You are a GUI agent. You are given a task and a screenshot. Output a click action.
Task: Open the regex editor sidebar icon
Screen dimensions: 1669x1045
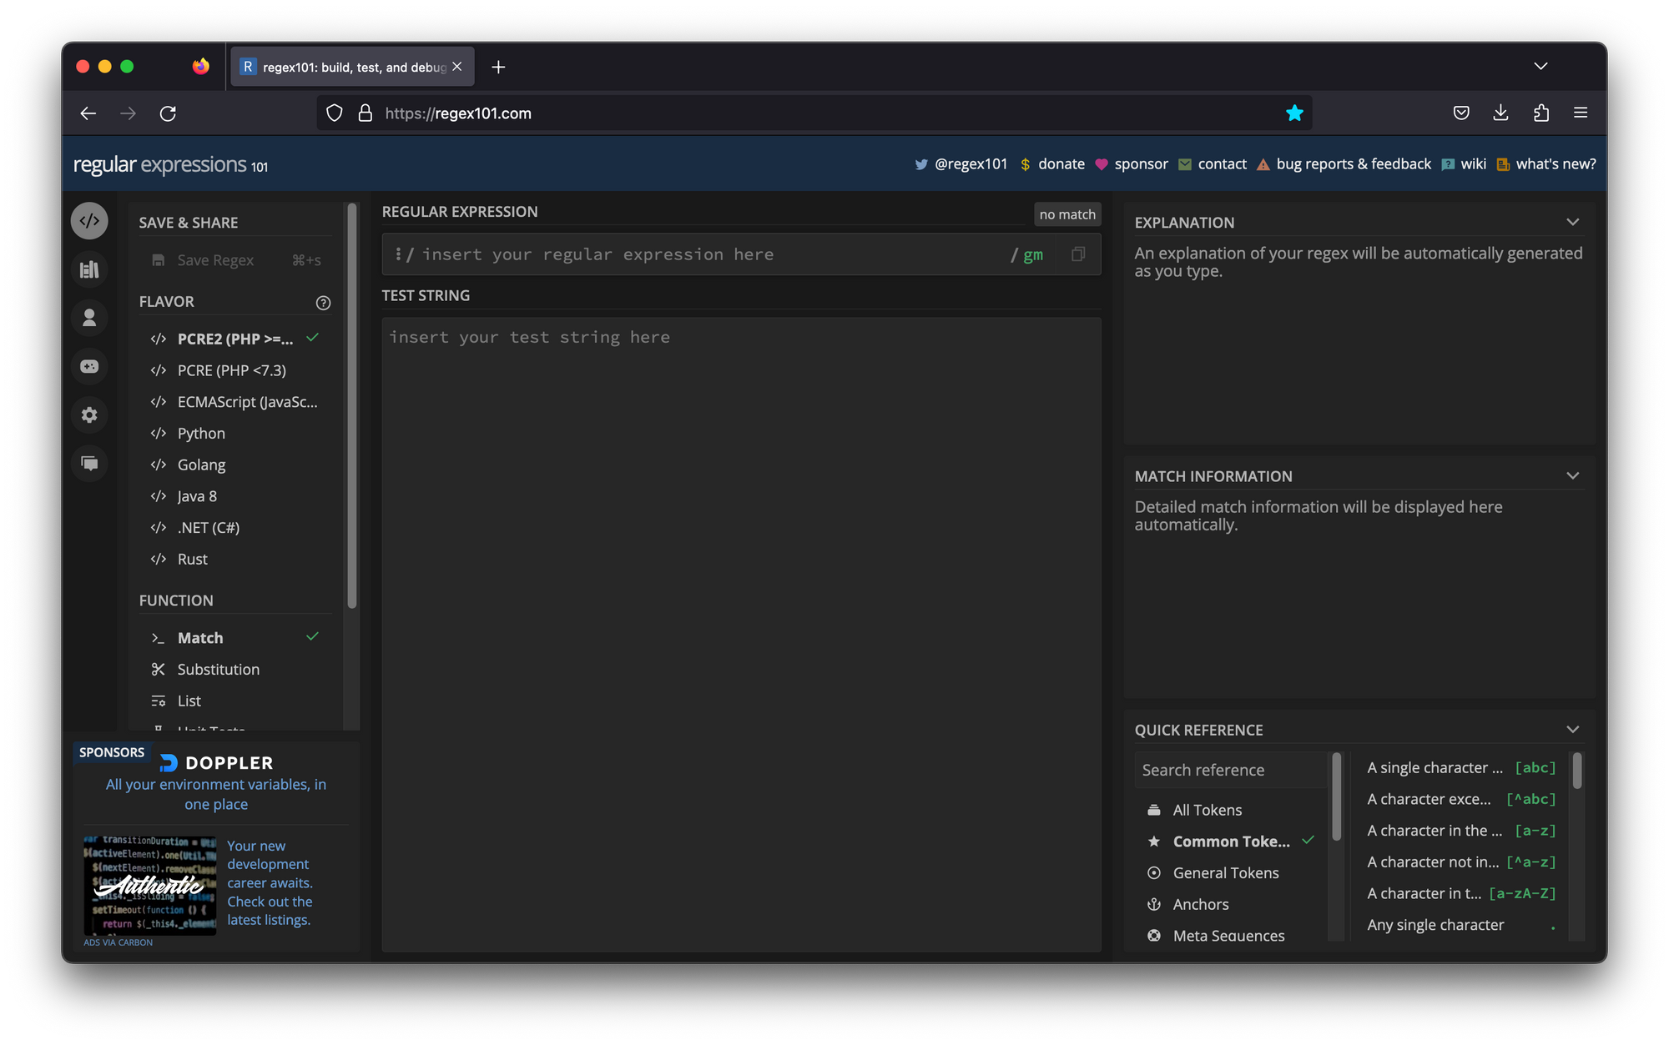pyautogui.click(x=89, y=221)
